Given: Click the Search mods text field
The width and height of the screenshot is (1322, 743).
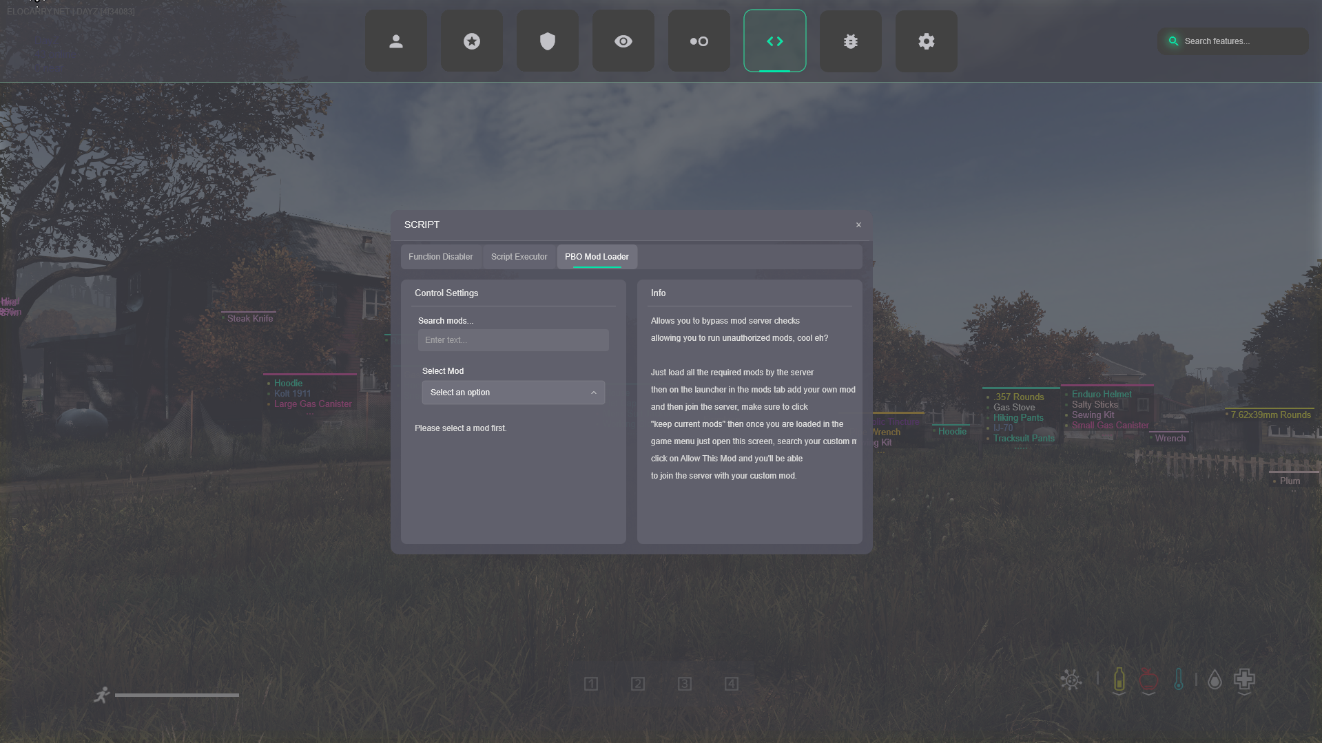Looking at the screenshot, I should [x=513, y=340].
